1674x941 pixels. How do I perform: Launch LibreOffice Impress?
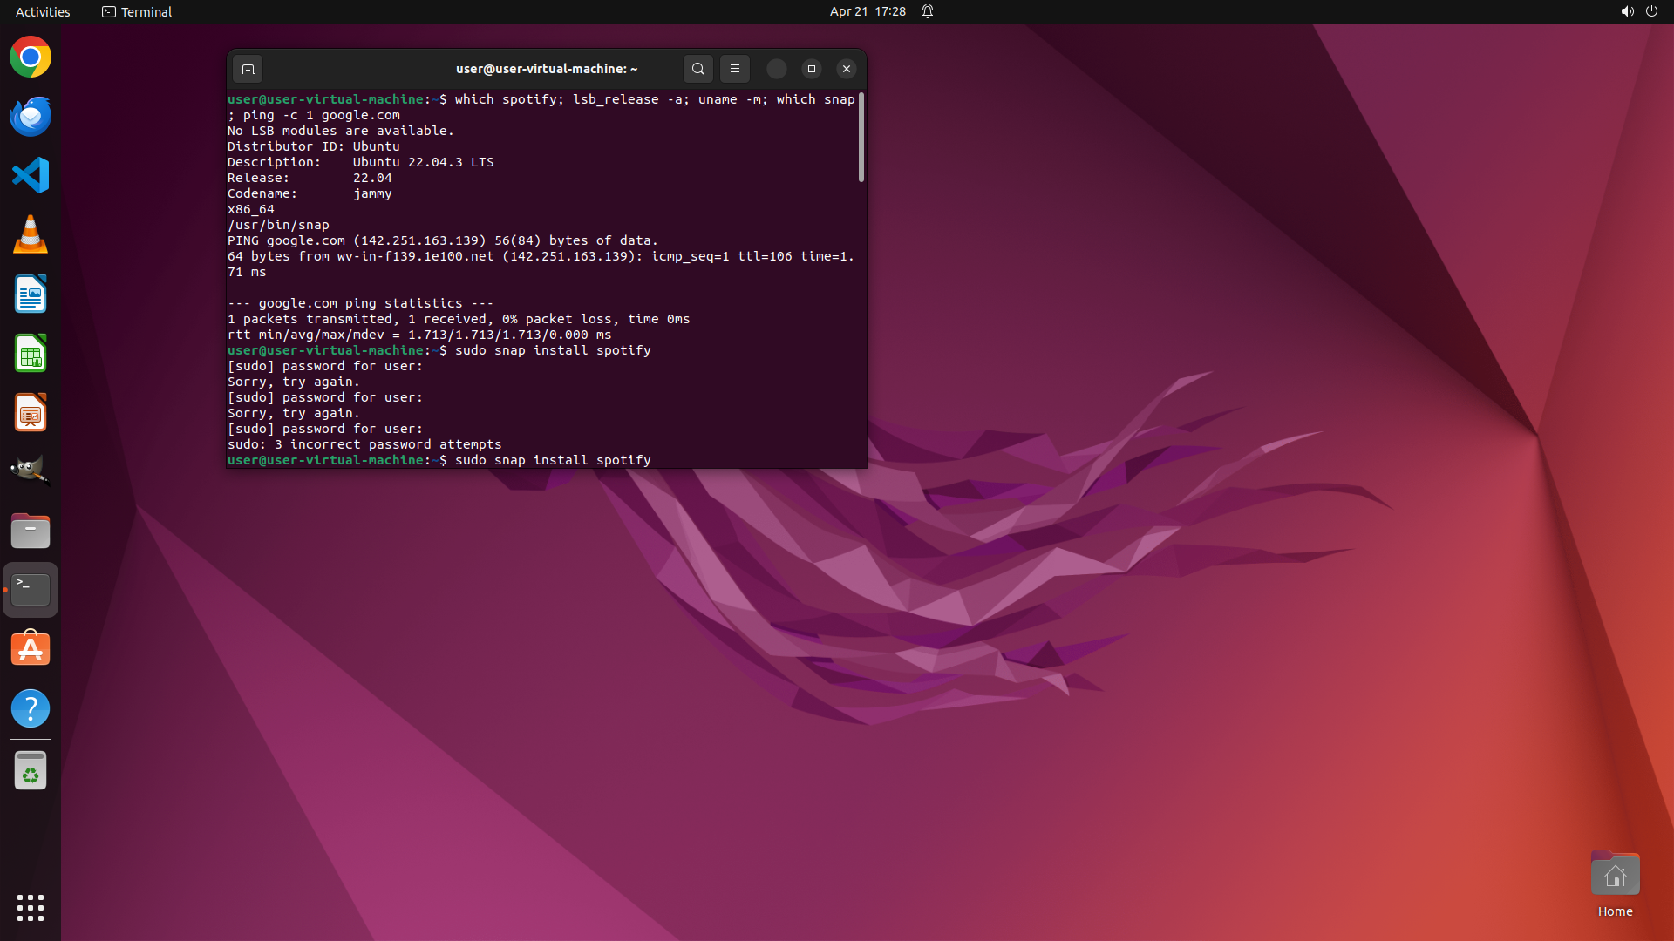point(31,413)
